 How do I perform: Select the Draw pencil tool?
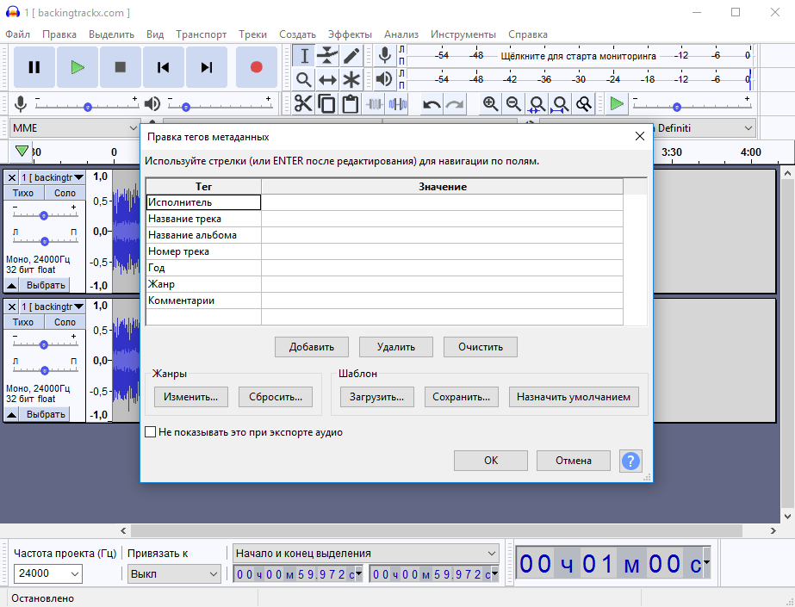click(x=351, y=56)
